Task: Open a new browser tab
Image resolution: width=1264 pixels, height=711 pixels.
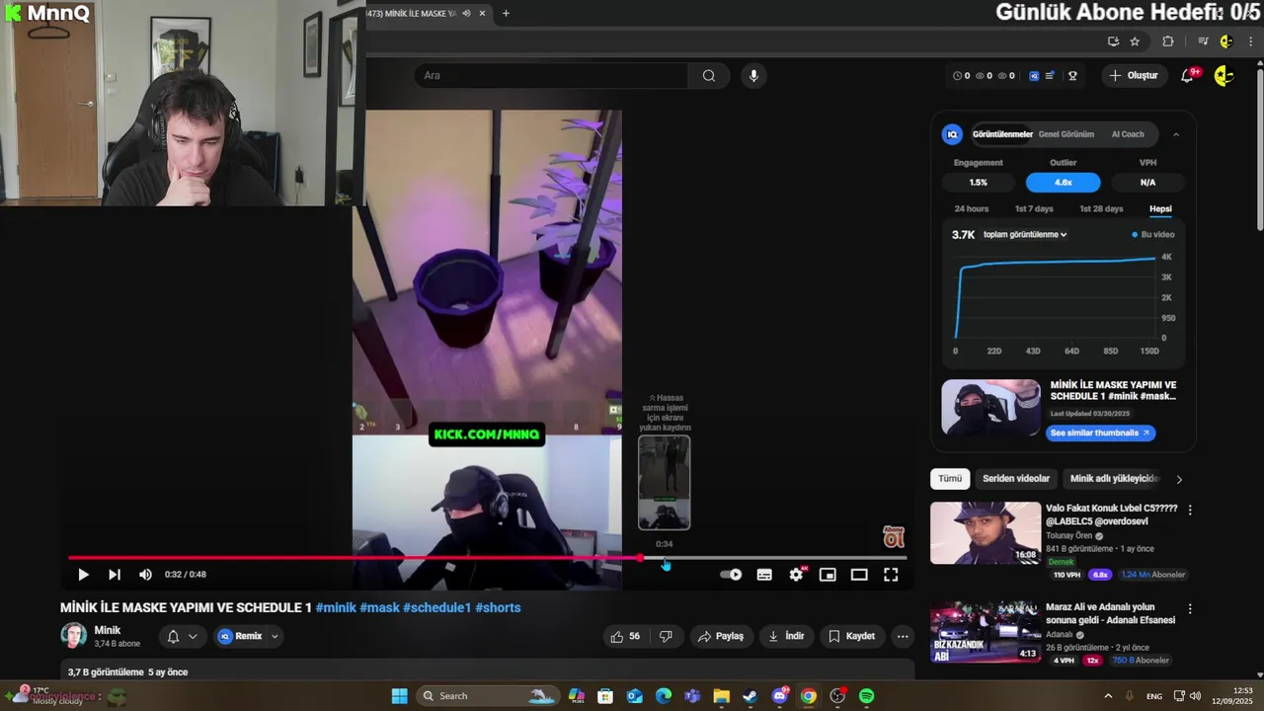Action: pos(506,13)
